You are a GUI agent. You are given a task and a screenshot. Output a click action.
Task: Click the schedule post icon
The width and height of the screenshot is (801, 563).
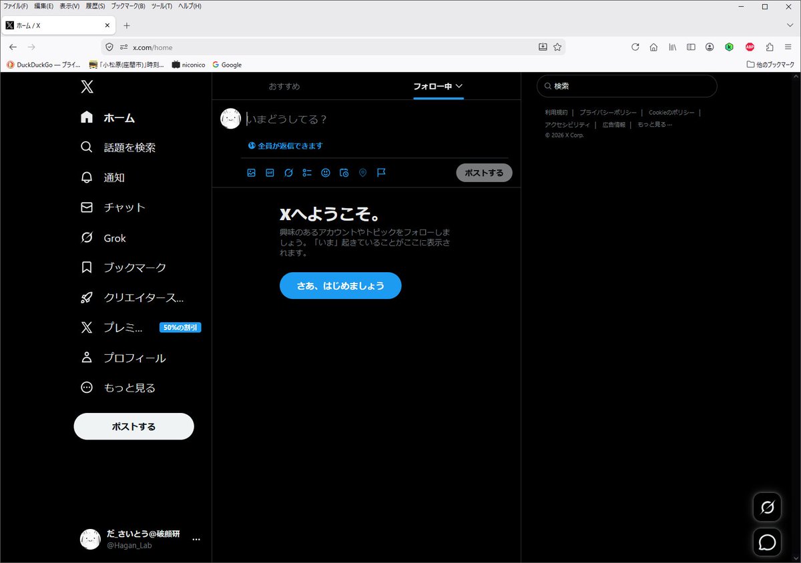[344, 173]
